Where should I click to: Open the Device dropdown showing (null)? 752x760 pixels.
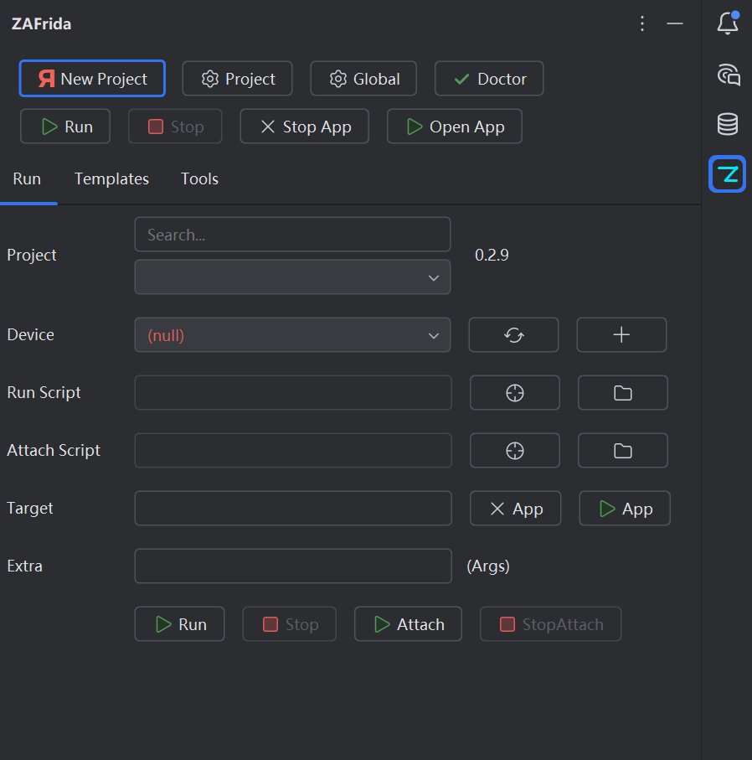[292, 335]
